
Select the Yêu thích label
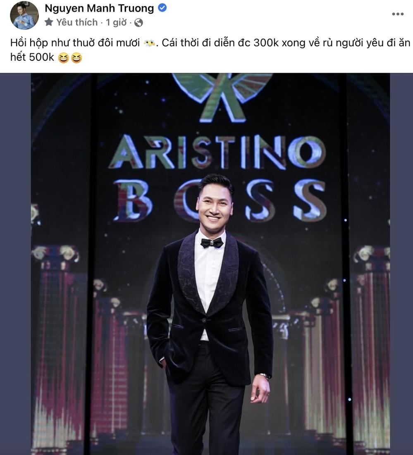click(77, 22)
